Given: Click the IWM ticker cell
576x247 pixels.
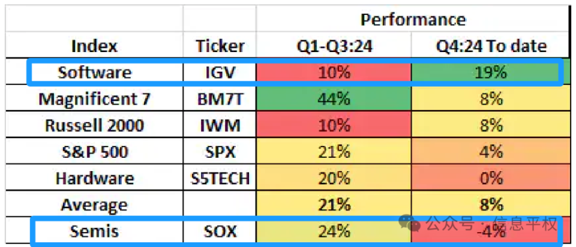Looking at the screenshot, I should [220, 126].
